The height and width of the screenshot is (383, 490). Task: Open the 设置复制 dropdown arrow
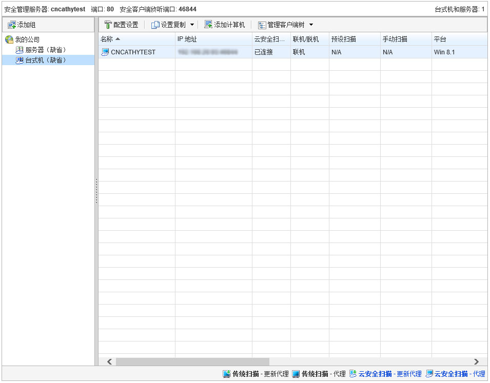coord(192,25)
